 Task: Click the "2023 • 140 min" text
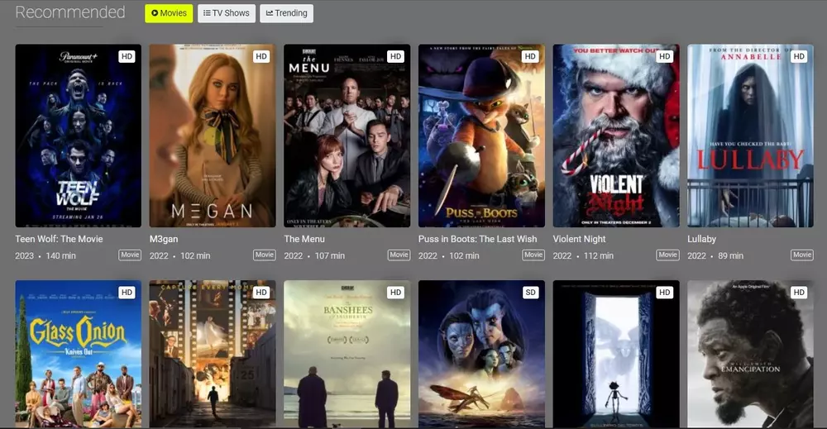45,255
